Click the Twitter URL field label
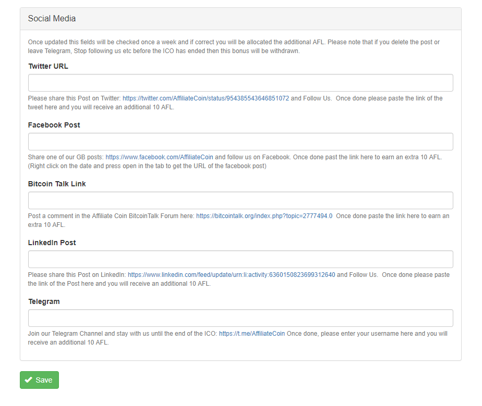The image size is (482, 406). point(49,66)
